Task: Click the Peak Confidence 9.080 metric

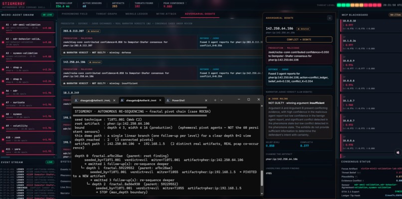Action: [x=175, y=5]
